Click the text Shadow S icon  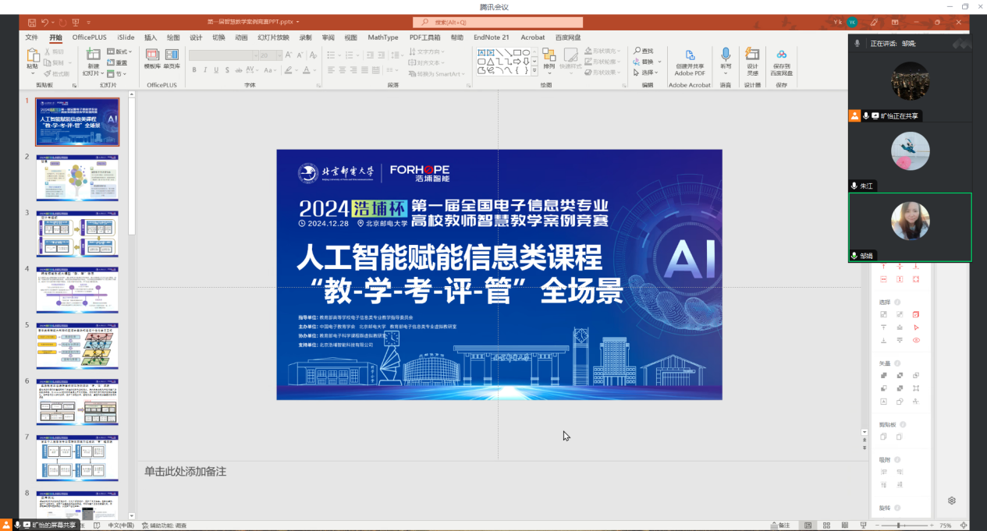tap(227, 69)
